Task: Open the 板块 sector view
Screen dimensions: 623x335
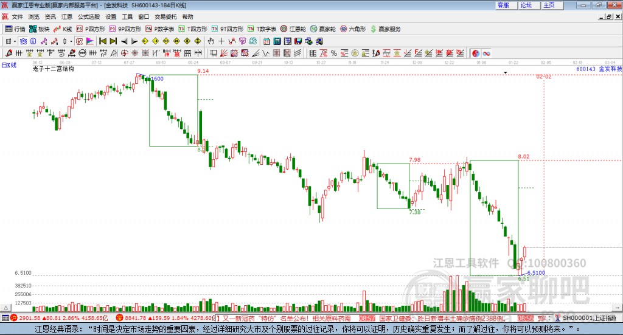Action: coord(39,29)
